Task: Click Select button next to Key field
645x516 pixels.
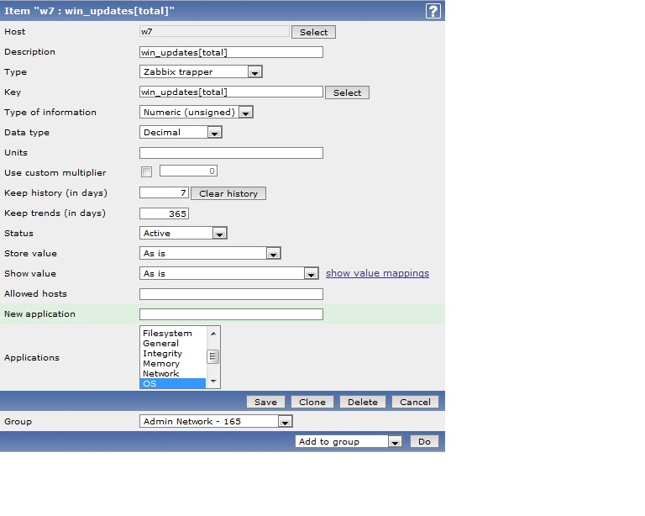Action: 347,92
